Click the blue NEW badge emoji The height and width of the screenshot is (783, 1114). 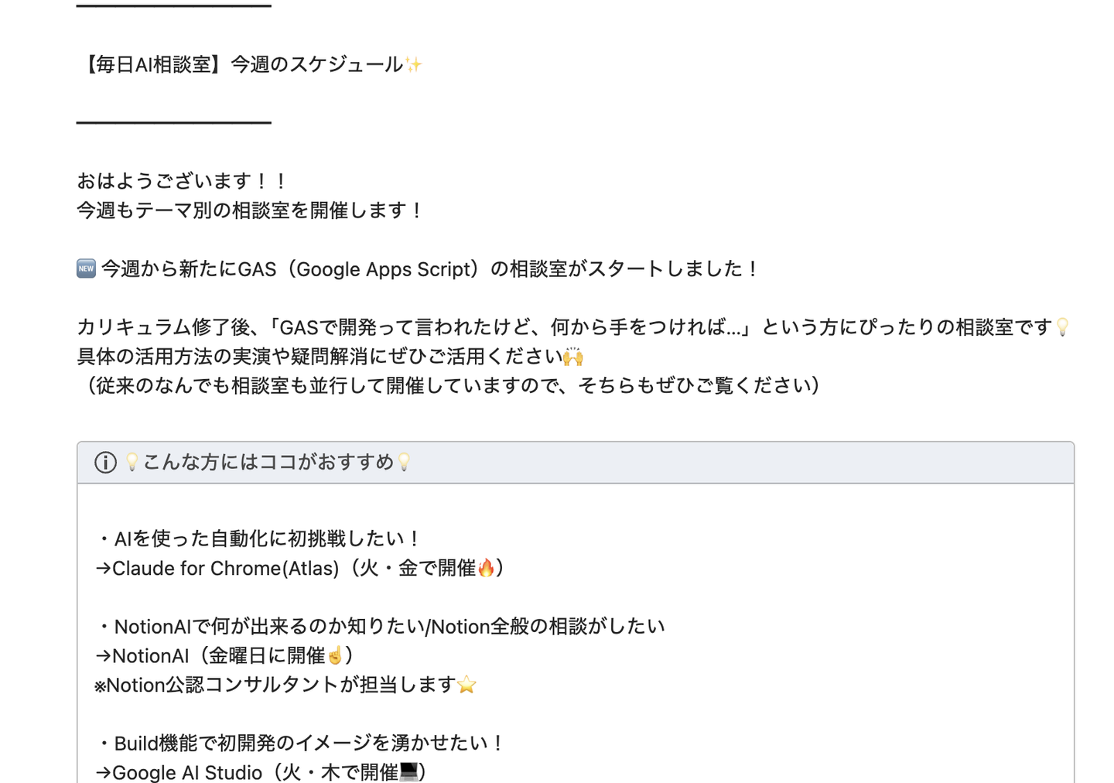(x=86, y=268)
